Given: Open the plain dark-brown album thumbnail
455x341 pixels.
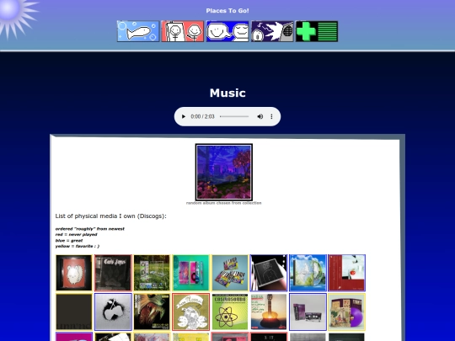Looking at the screenshot, I should pos(74,312).
